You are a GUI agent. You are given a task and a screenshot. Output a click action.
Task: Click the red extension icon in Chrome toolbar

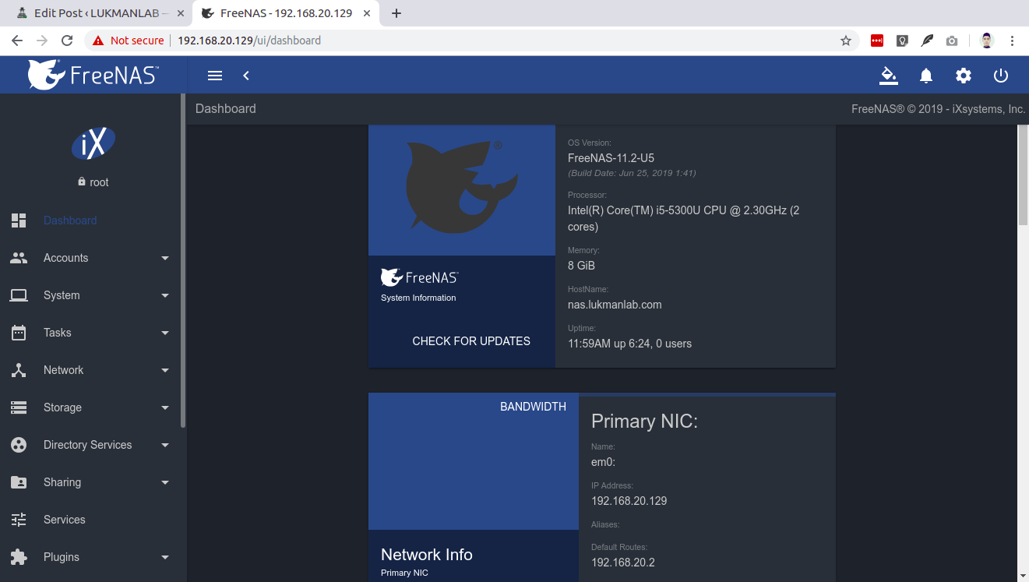coord(877,41)
